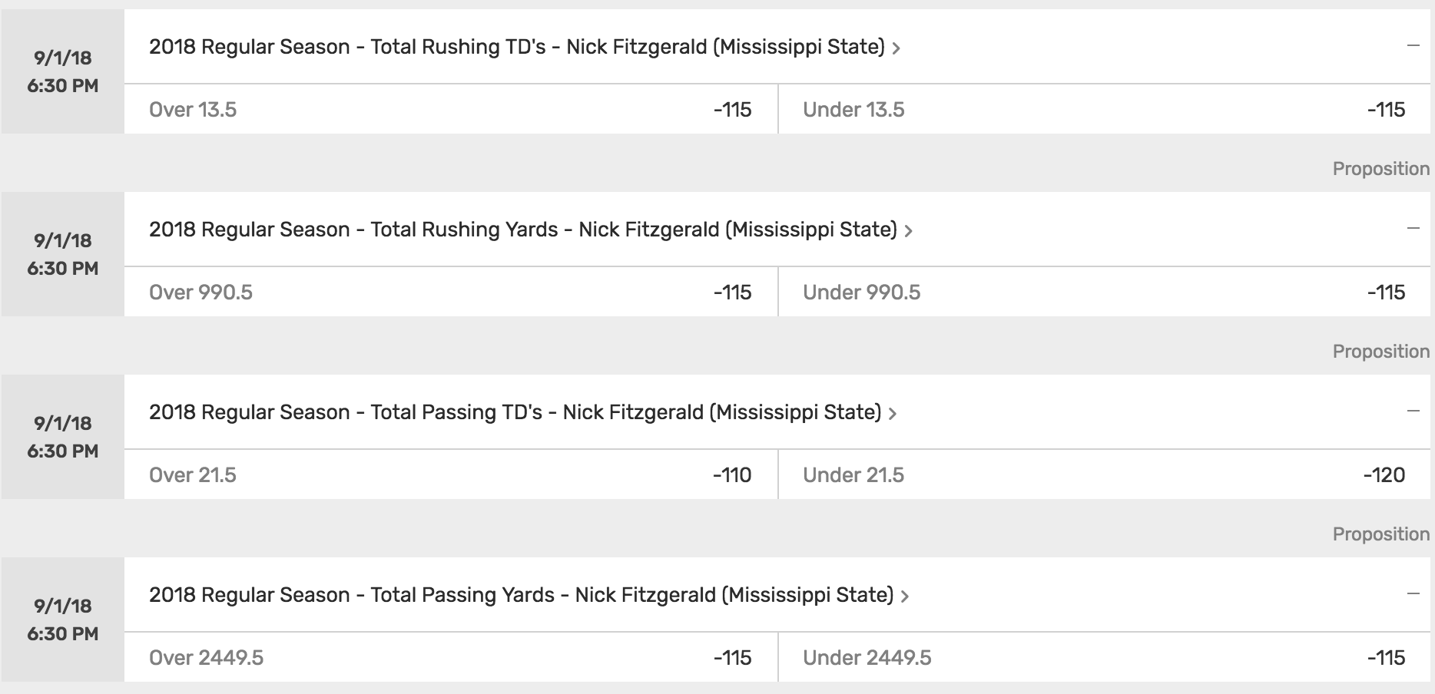Click the Proposition label above Rushing Yards

[1380, 169]
